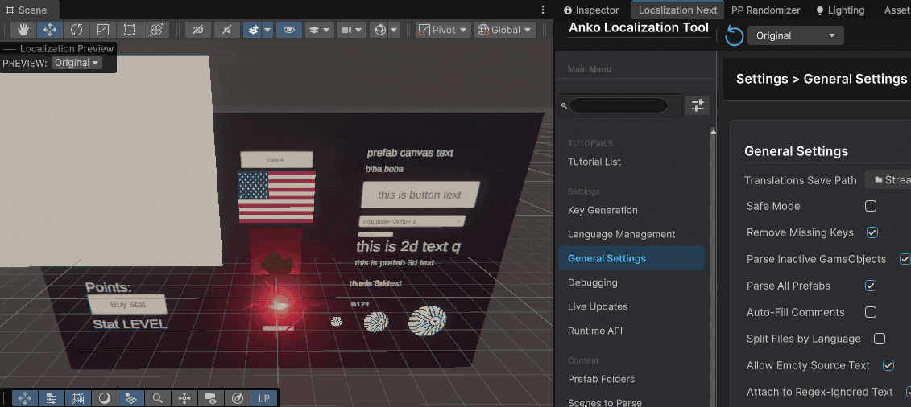The image size is (911, 407).
Task: Switch to the PP Randomizer tab
Action: point(766,10)
